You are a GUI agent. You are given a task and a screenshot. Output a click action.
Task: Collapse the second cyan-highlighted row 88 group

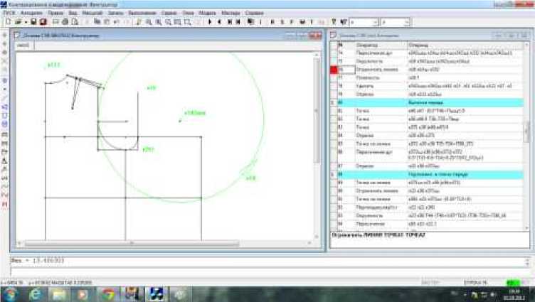pos(333,175)
